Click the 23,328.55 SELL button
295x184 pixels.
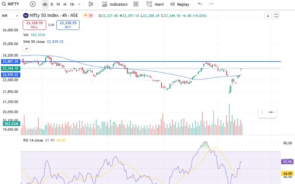[34, 25]
